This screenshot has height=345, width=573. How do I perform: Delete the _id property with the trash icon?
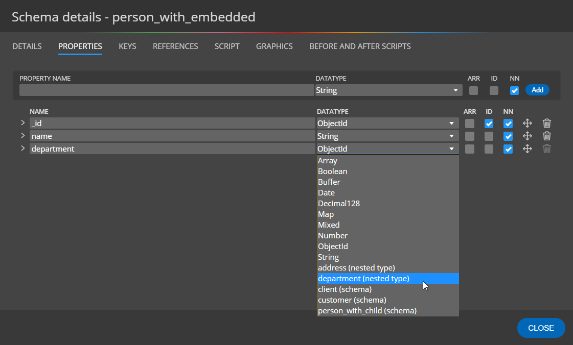547,124
